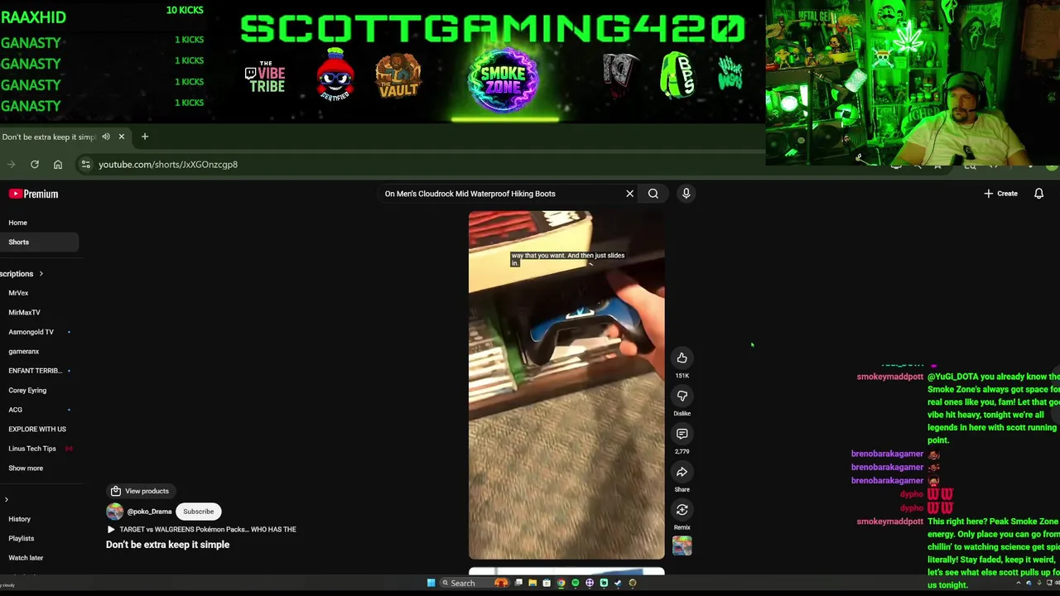Open the comments showing 2,779

pyautogui.click(x=682, y=434)
